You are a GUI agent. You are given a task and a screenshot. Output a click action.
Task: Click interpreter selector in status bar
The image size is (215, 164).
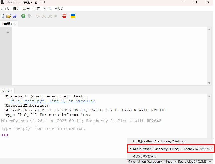click(x=169, y=162)
